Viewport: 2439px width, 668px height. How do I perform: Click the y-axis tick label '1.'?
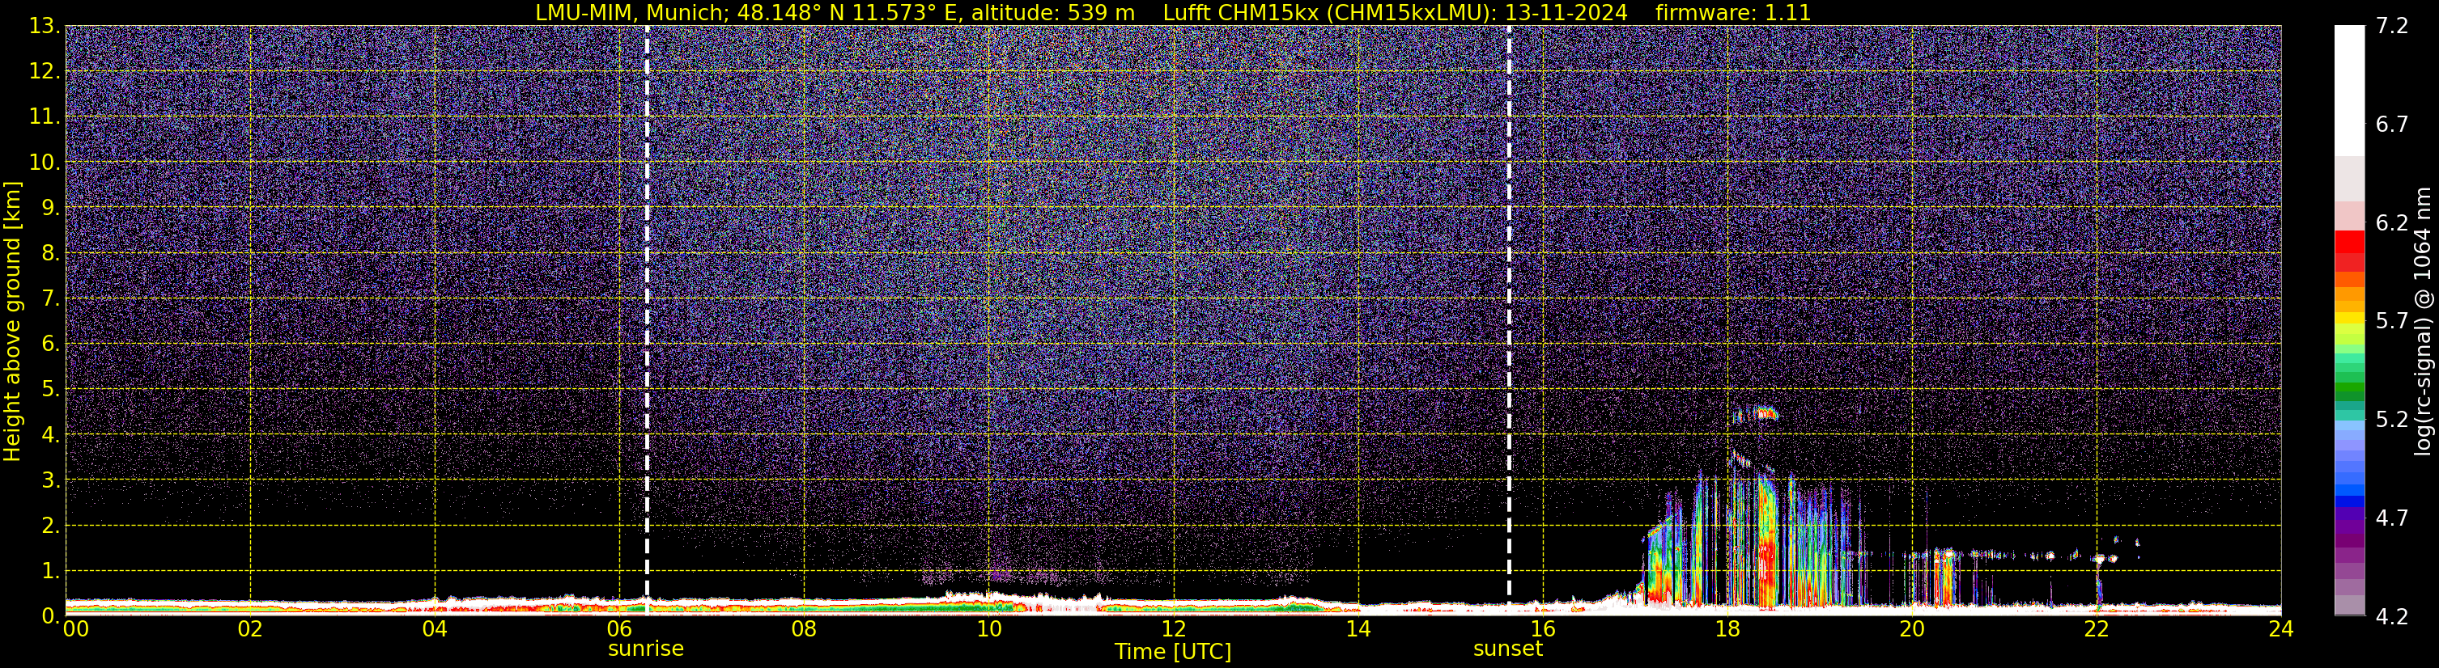(x=49, y=572)
